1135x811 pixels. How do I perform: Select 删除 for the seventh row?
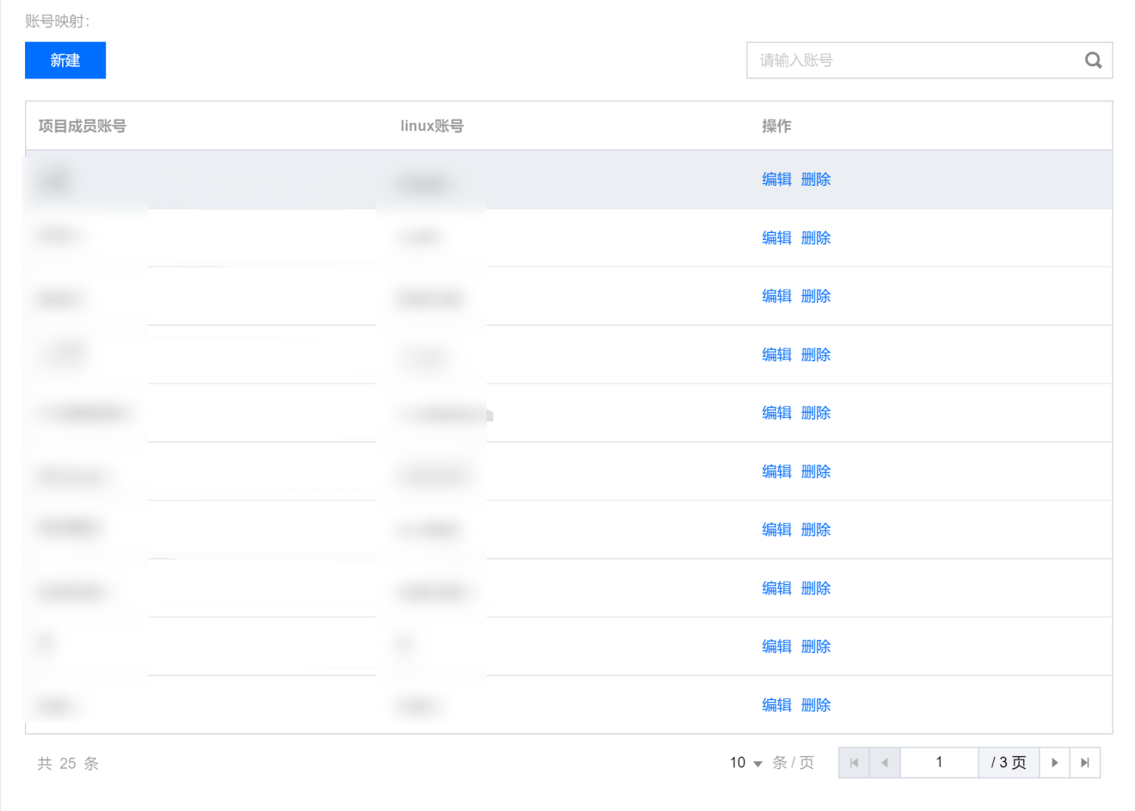[x=816, y=530]
